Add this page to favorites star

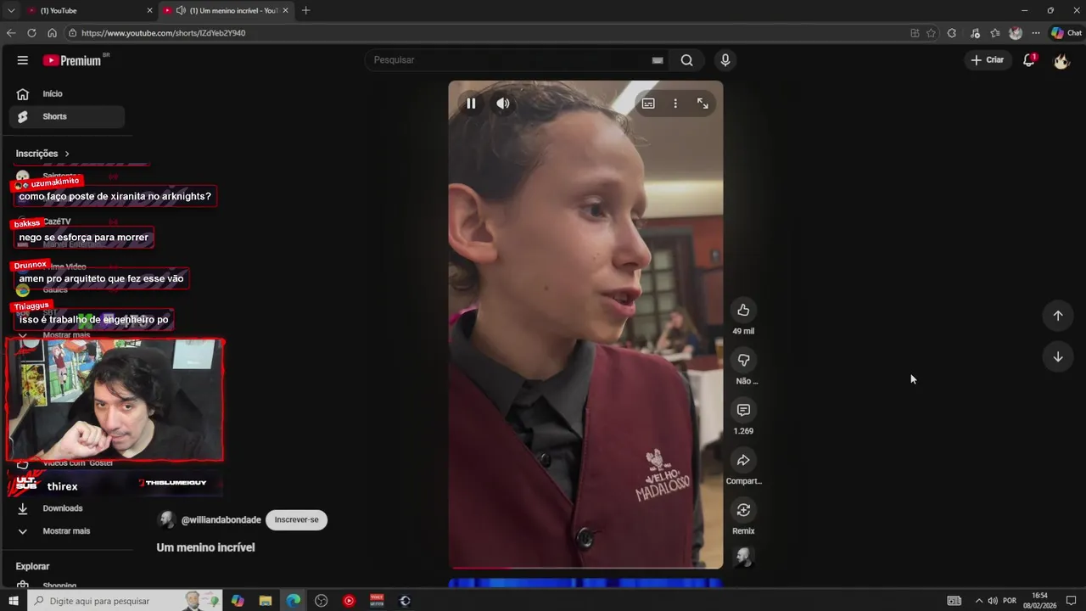coord(931,33)
